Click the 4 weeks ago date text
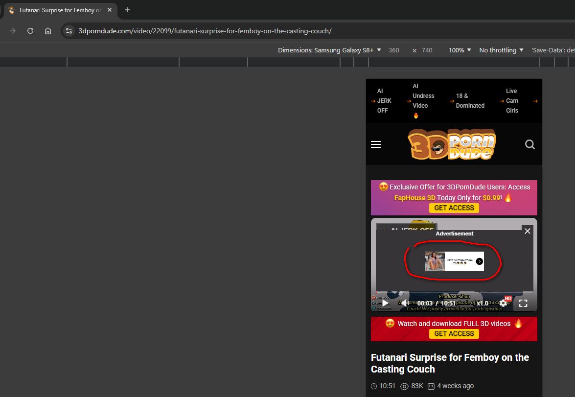 coord(455,386)
